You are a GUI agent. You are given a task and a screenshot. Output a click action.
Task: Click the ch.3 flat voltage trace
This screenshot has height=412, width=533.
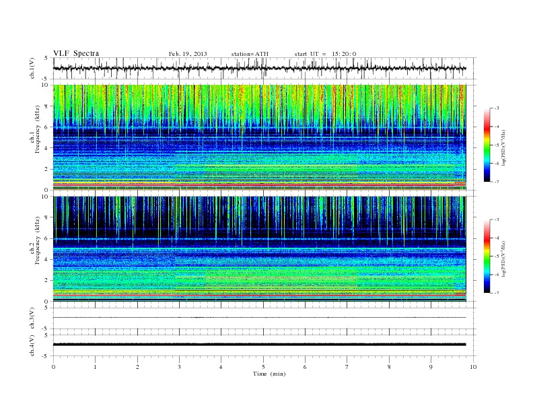[x=259, y=318]
